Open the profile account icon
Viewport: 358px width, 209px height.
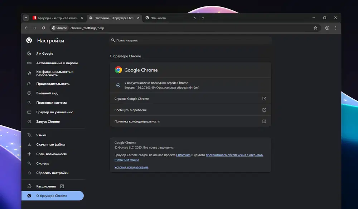327,28
